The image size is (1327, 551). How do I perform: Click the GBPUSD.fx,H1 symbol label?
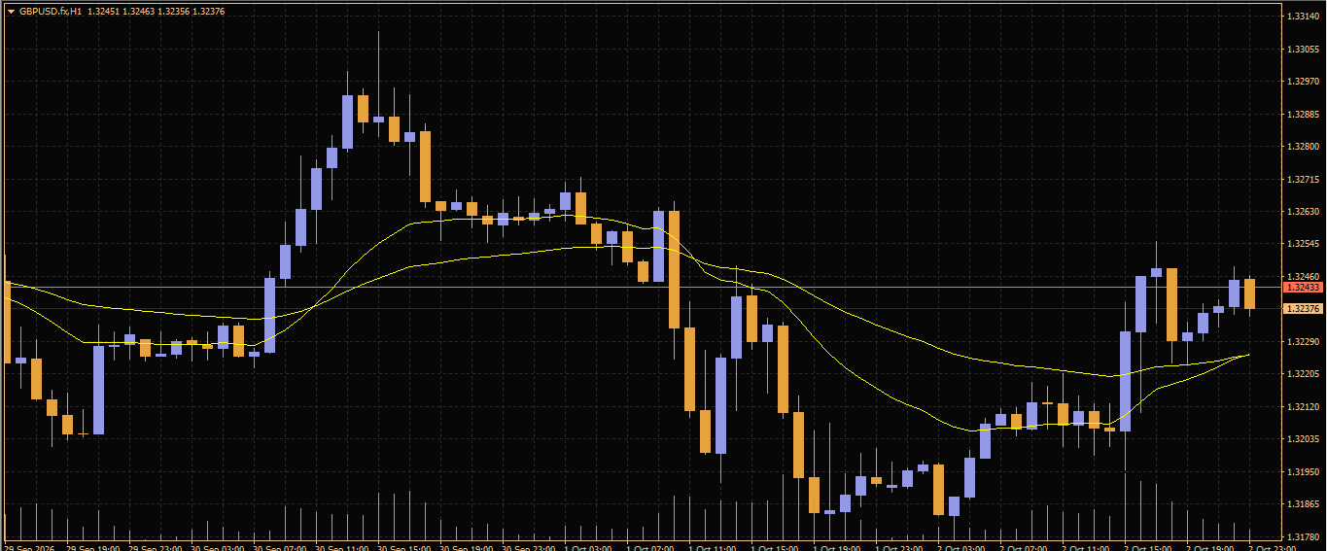click(x=50, y=12)
